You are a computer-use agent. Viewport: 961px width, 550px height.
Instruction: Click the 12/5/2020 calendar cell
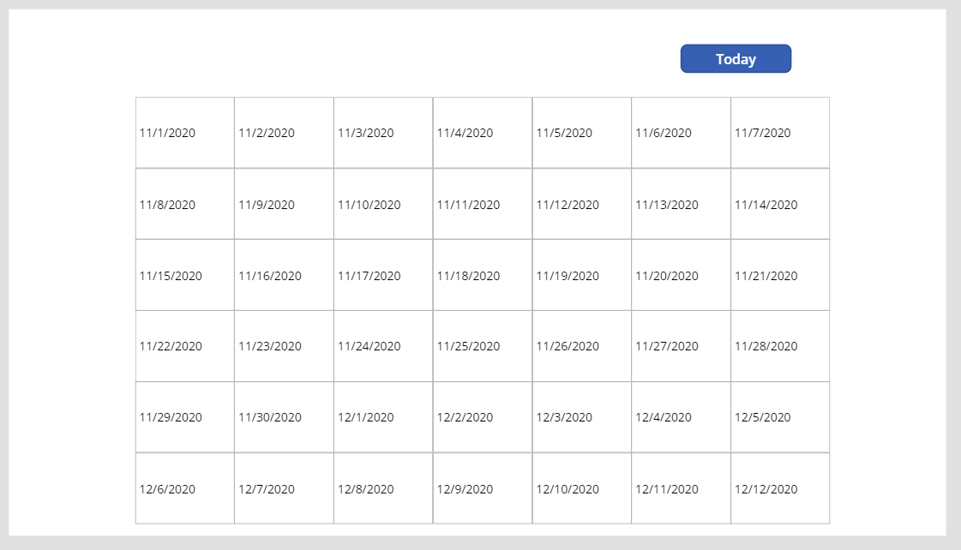click(779, 417)
